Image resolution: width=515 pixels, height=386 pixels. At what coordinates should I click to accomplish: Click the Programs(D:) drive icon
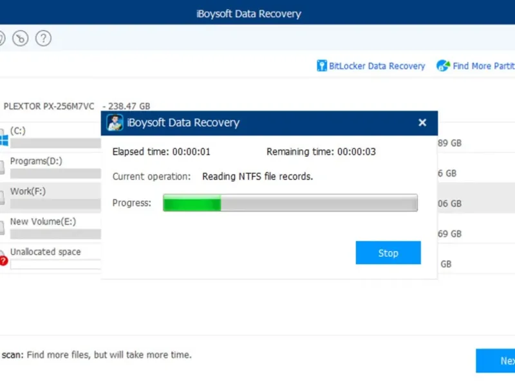3,169
